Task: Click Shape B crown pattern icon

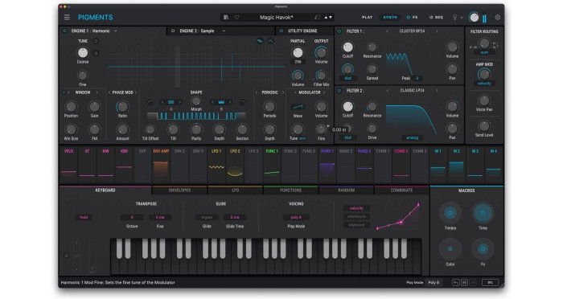Action: [221, 102]
